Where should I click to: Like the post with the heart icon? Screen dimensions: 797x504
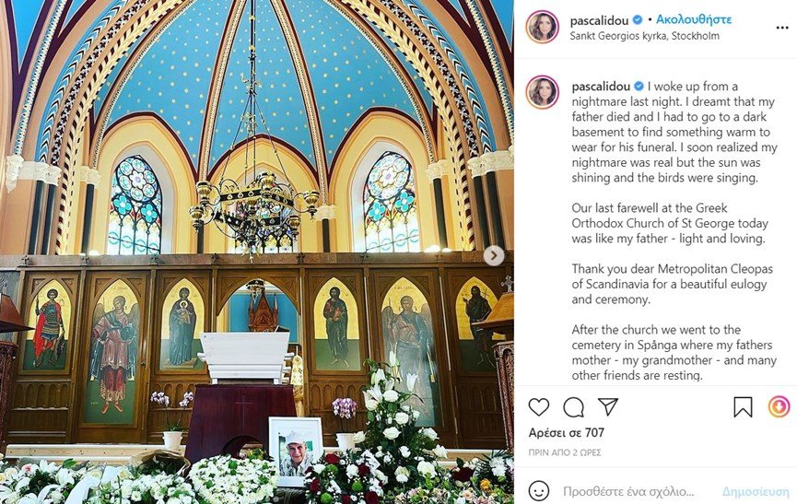pyautogui.click(x=539, y=407)
